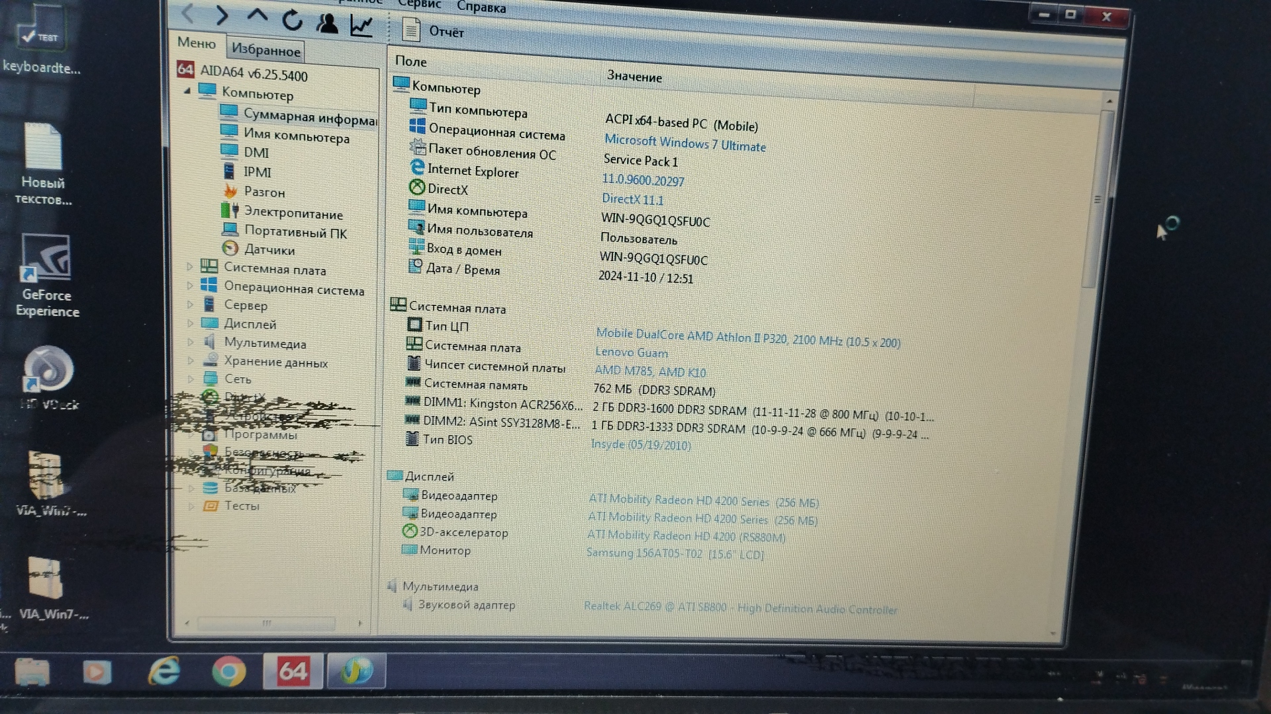Click the graph chart toolbar icon
The image size is (1271, 714).
tap(361, 26)
